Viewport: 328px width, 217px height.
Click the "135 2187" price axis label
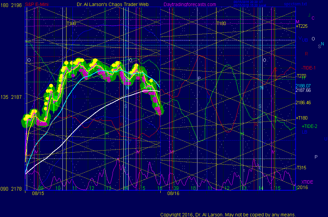(11, 97)
